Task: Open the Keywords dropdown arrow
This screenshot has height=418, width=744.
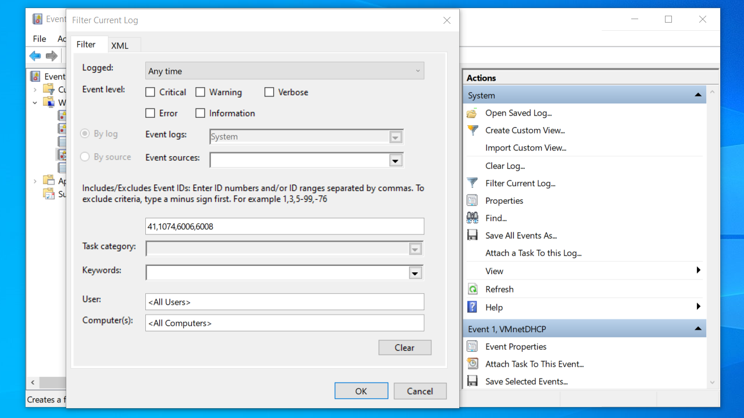Action: point(414,273)
